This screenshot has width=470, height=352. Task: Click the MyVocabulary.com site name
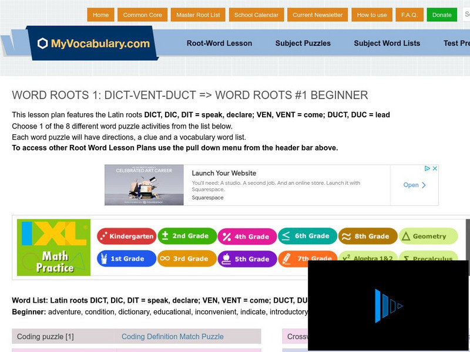click(100, 43)
